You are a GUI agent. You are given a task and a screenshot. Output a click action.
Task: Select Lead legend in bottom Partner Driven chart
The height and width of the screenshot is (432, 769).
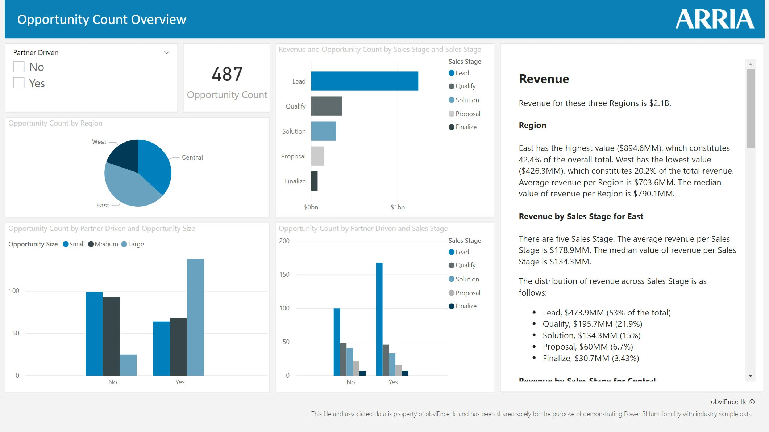point(462,252)
